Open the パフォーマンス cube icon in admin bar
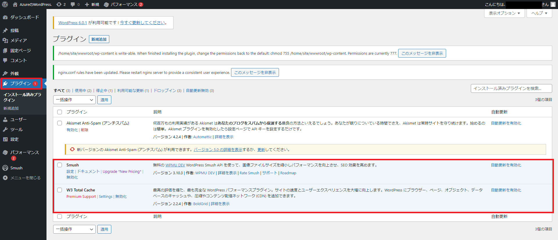Screen dimensions: 558x240 [x=106, y=4]
